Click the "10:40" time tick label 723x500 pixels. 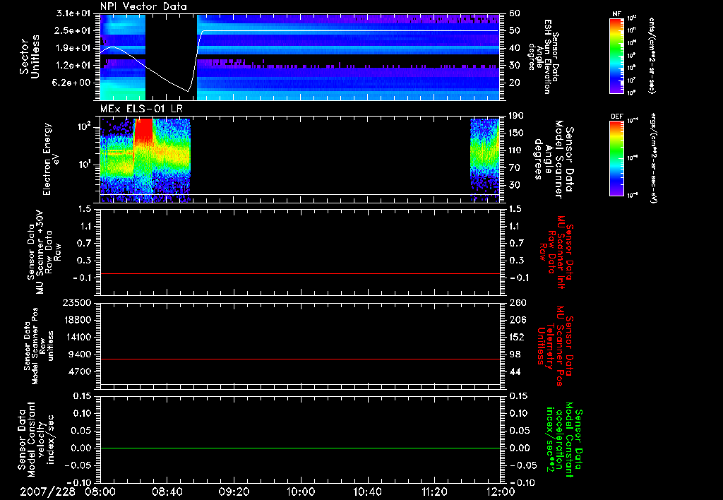[x=367, y=492]
